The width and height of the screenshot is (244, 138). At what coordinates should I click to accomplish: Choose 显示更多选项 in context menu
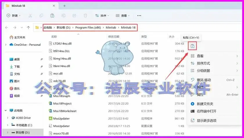pos(214,120)
